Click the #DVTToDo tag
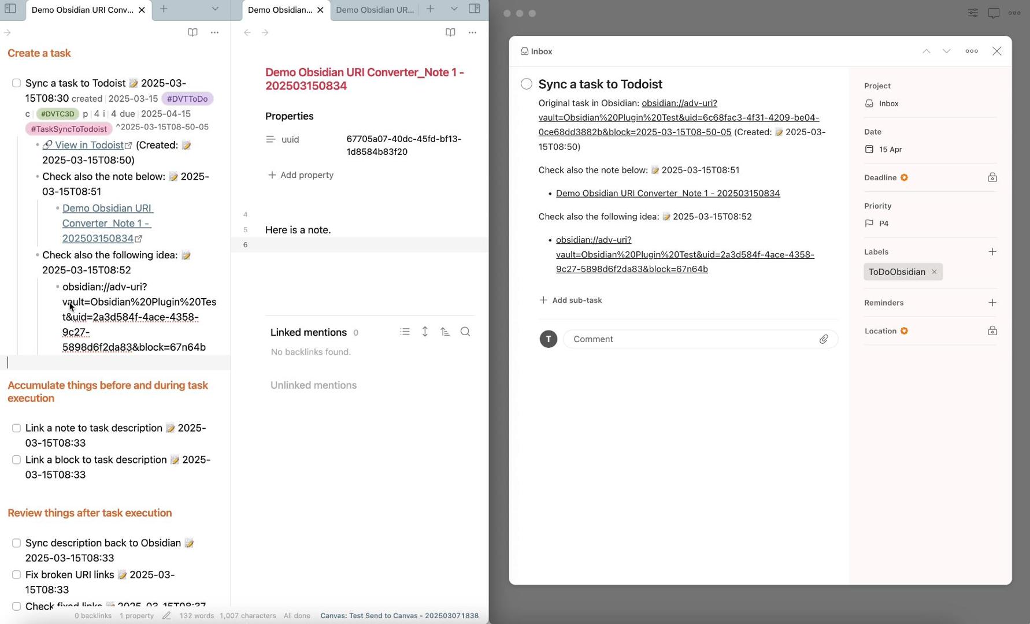Viewport: 1030px width, 624px height. pyautogui.click(x=187, y=99)
